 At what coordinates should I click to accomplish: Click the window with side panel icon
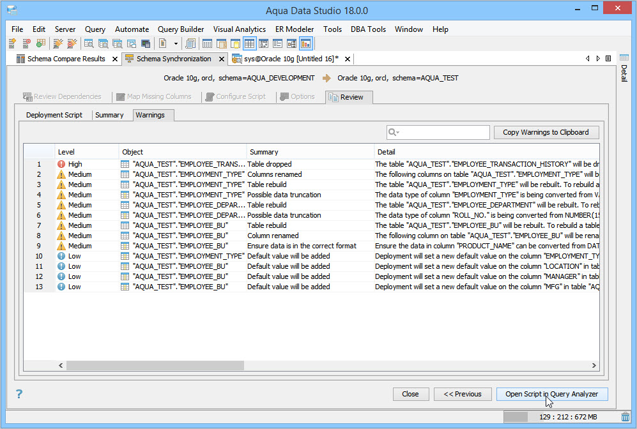[222, 43]
